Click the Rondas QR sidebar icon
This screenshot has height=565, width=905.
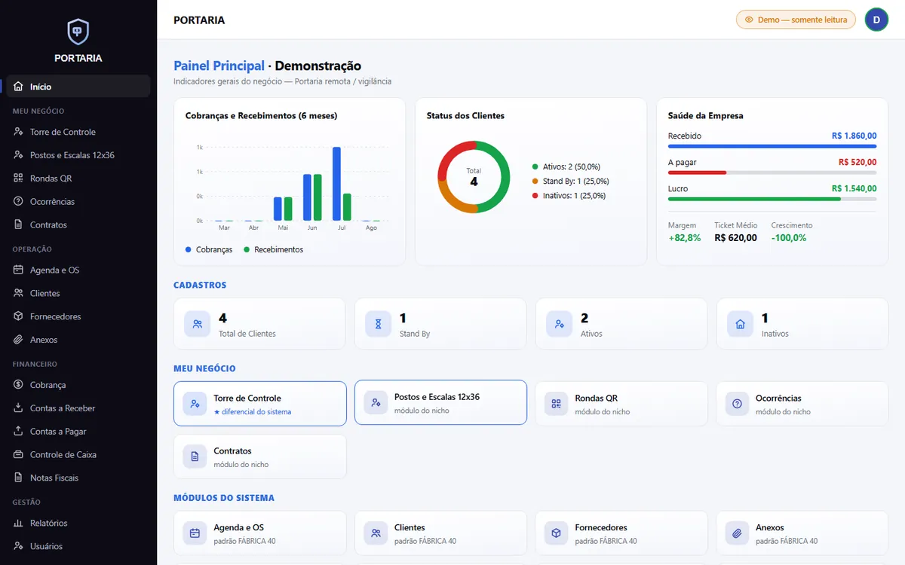click(19, 179)
